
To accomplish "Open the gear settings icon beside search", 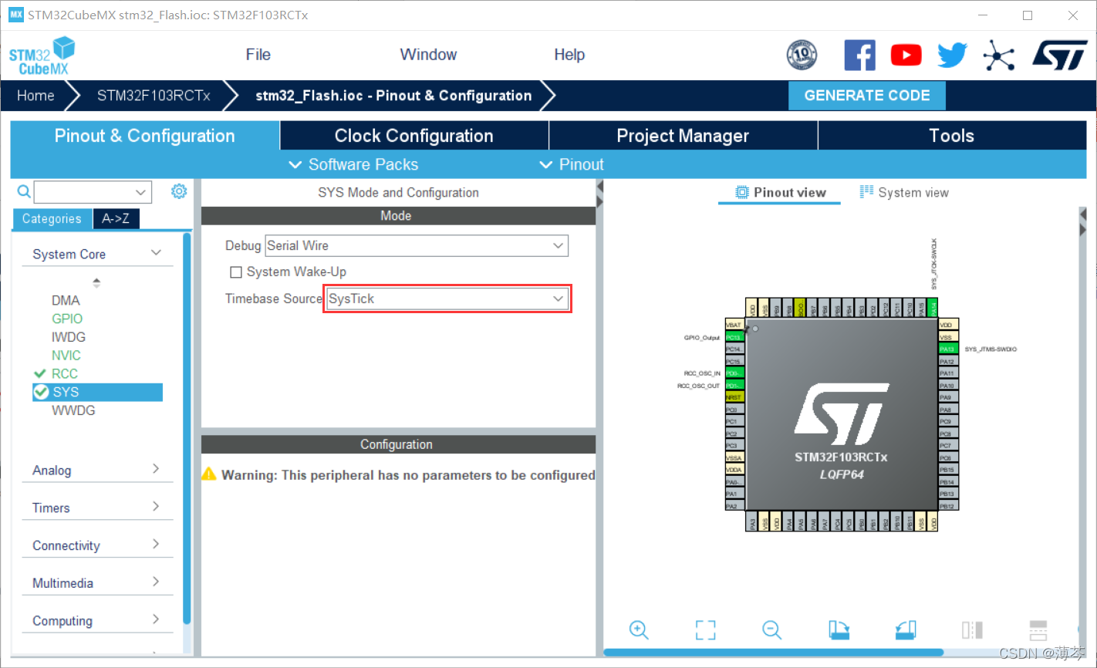I will (179, 191).
